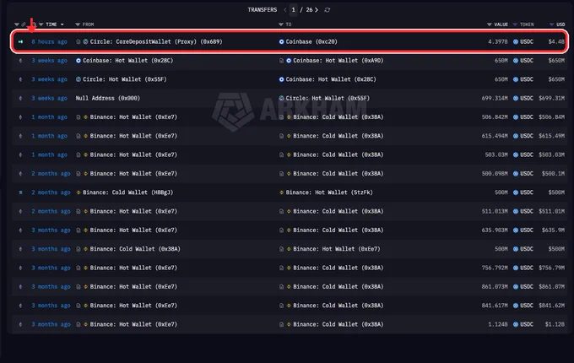Image resolution: width=574 pixels, height=363 pixels.
Task: Click the TRANSFERS panel title
Action: 263,10
